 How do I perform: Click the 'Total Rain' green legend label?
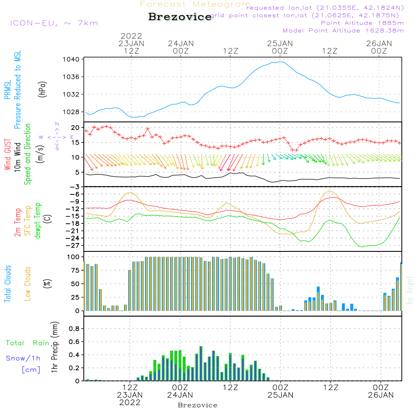tap(28, 343)
